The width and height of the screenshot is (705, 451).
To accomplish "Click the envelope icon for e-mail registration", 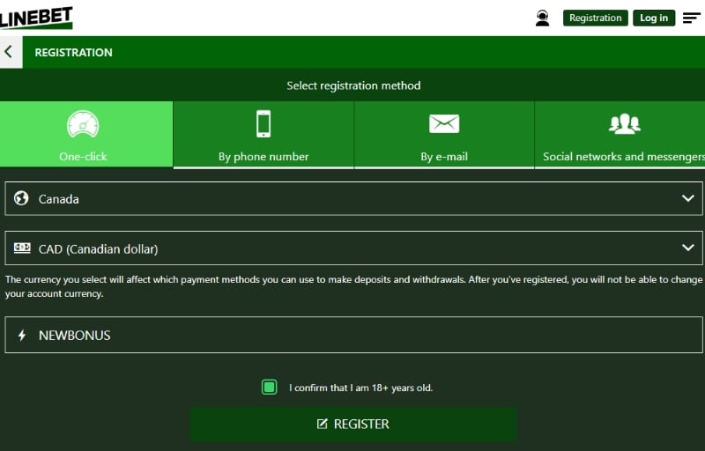I will point(444,123).
